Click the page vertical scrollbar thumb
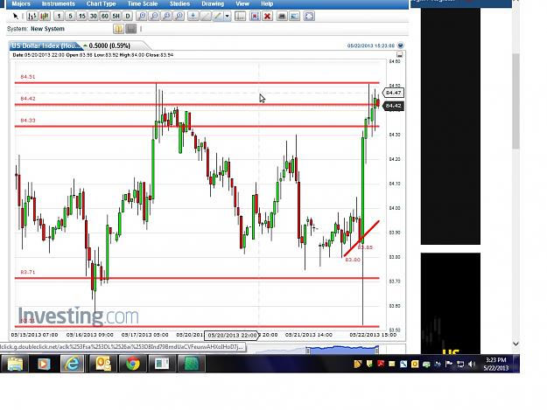This screenshot has width=547, height=410. (x=515, y=101)
